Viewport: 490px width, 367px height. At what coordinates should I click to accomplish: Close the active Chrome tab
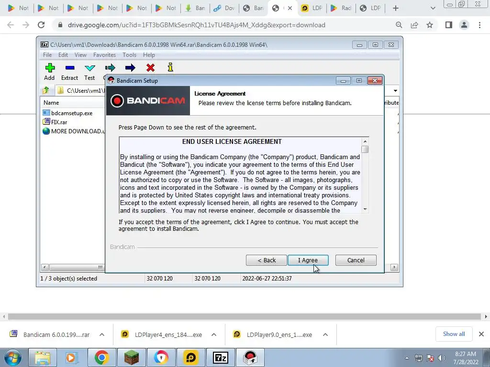(x=290, y=8)
